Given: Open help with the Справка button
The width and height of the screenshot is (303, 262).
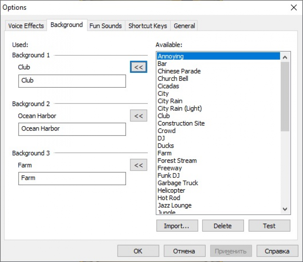Looking at the screenshot, I should [277, 251].
